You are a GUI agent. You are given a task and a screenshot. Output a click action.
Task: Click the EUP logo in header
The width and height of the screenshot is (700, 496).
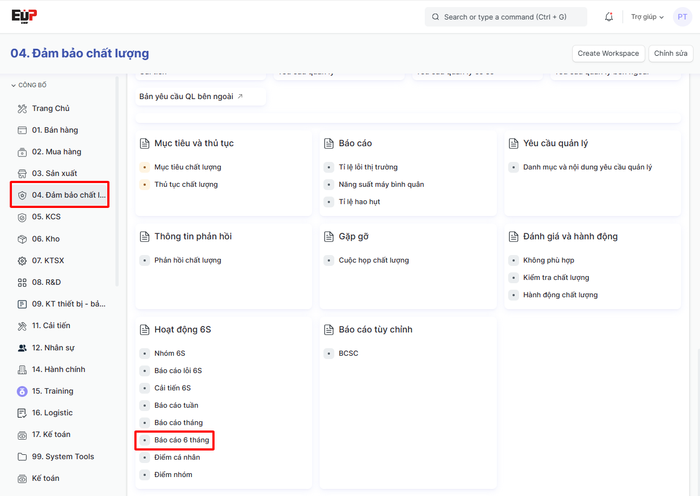[24, 16]
